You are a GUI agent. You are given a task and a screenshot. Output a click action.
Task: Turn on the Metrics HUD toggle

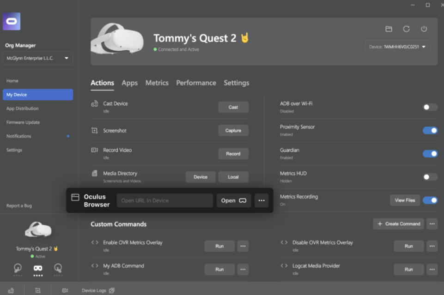click(430, 177)
